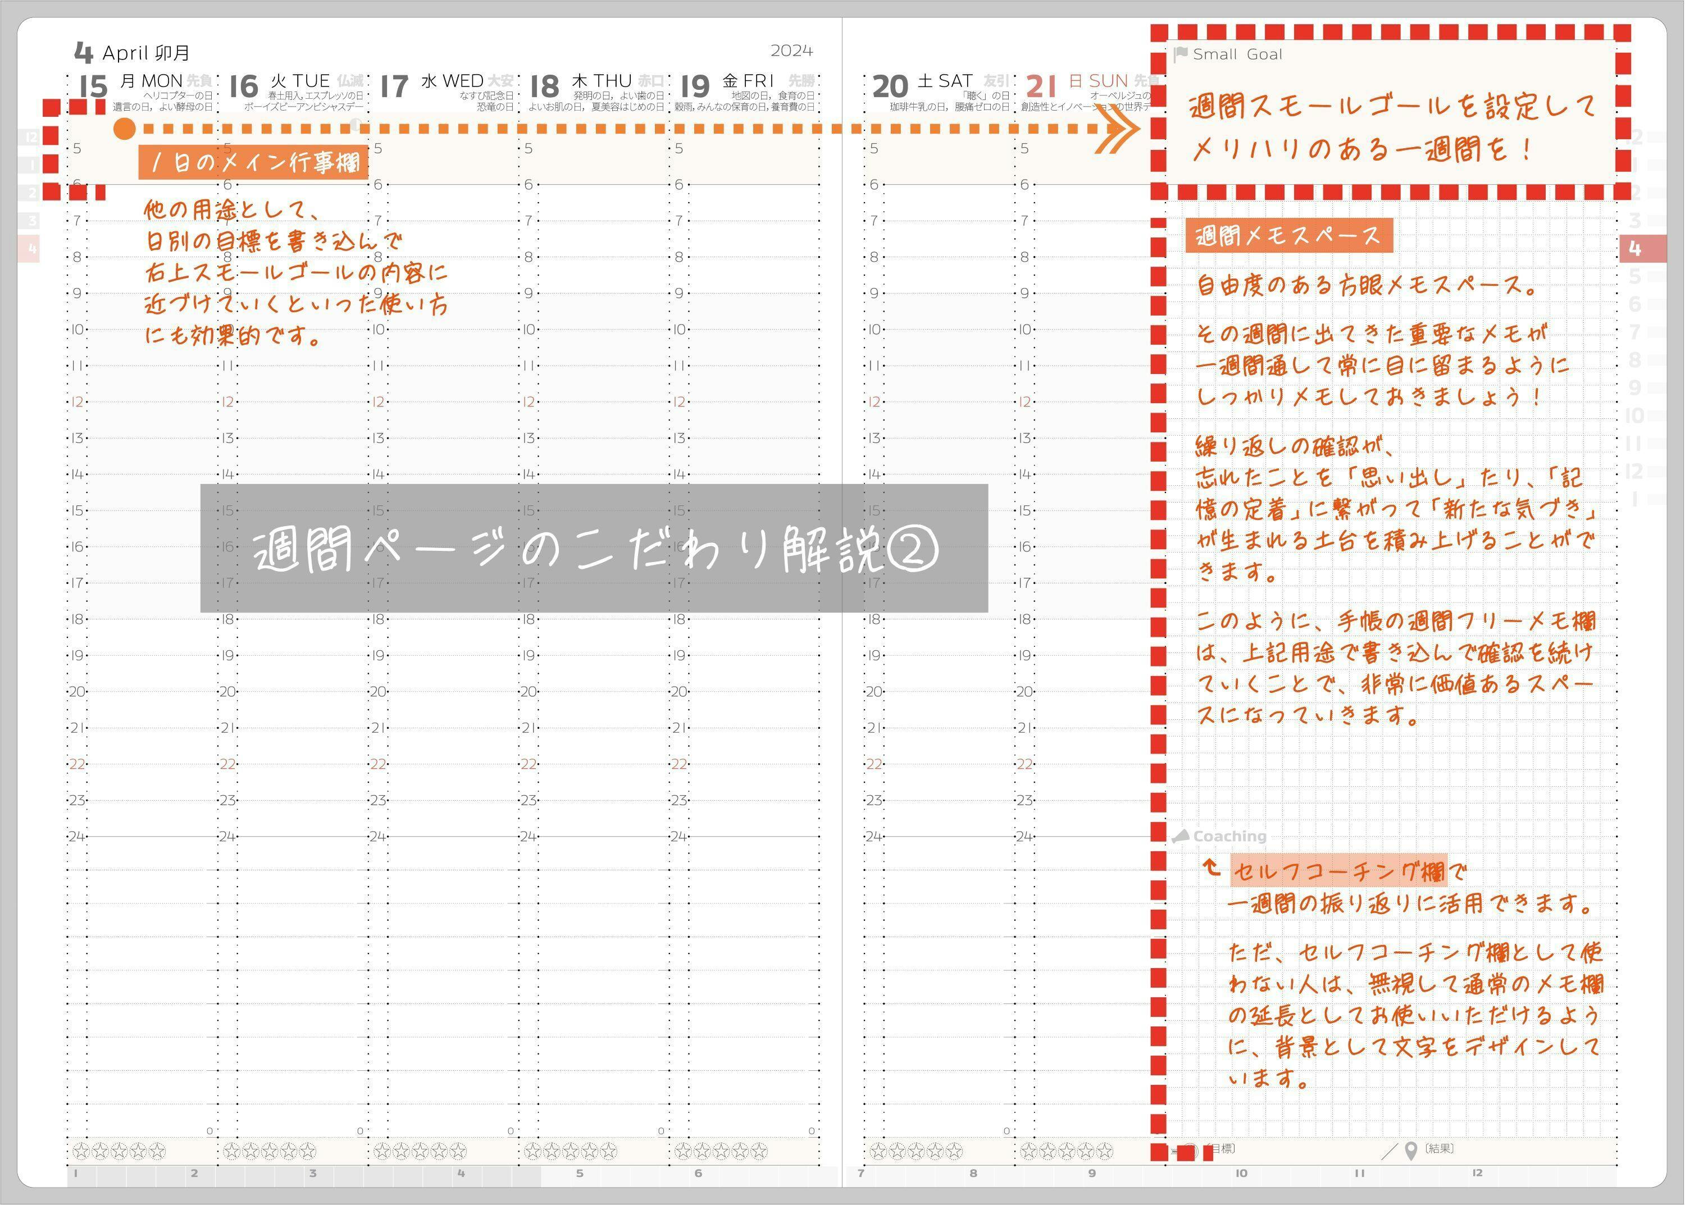Click the highlighted セルフコーチング欄 text
Viewport: 1685px width, 1205px height.
1338,870
